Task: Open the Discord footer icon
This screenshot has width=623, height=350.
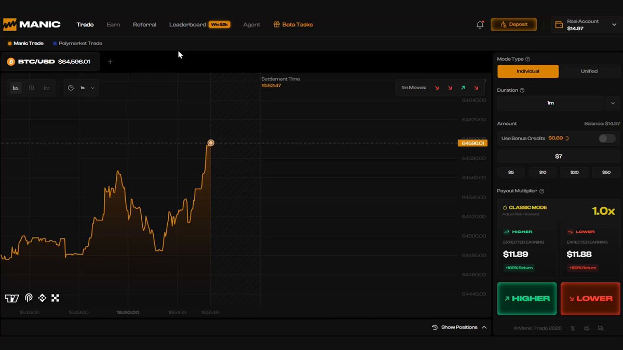Action: [587, 328]
